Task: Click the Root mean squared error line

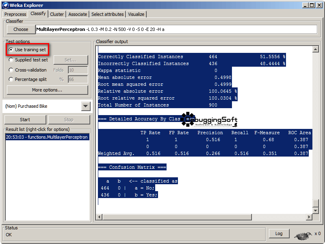Action: (165, 84)
